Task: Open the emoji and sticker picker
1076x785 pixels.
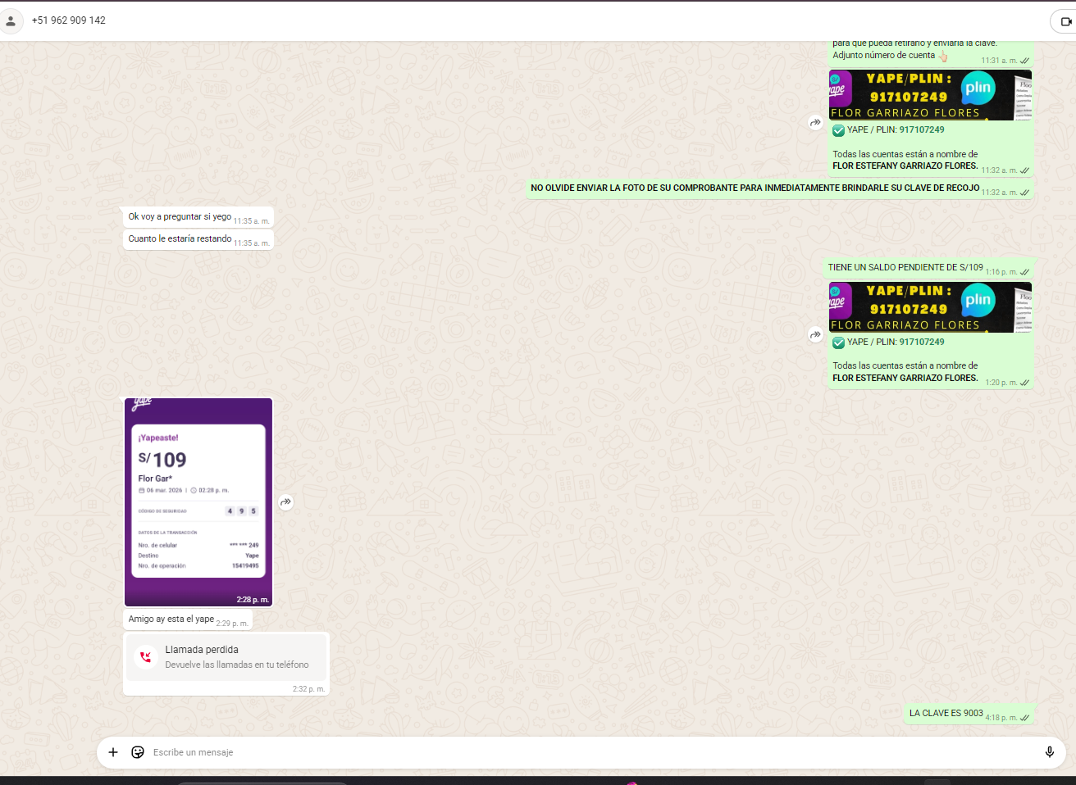Action: [138, 752]
